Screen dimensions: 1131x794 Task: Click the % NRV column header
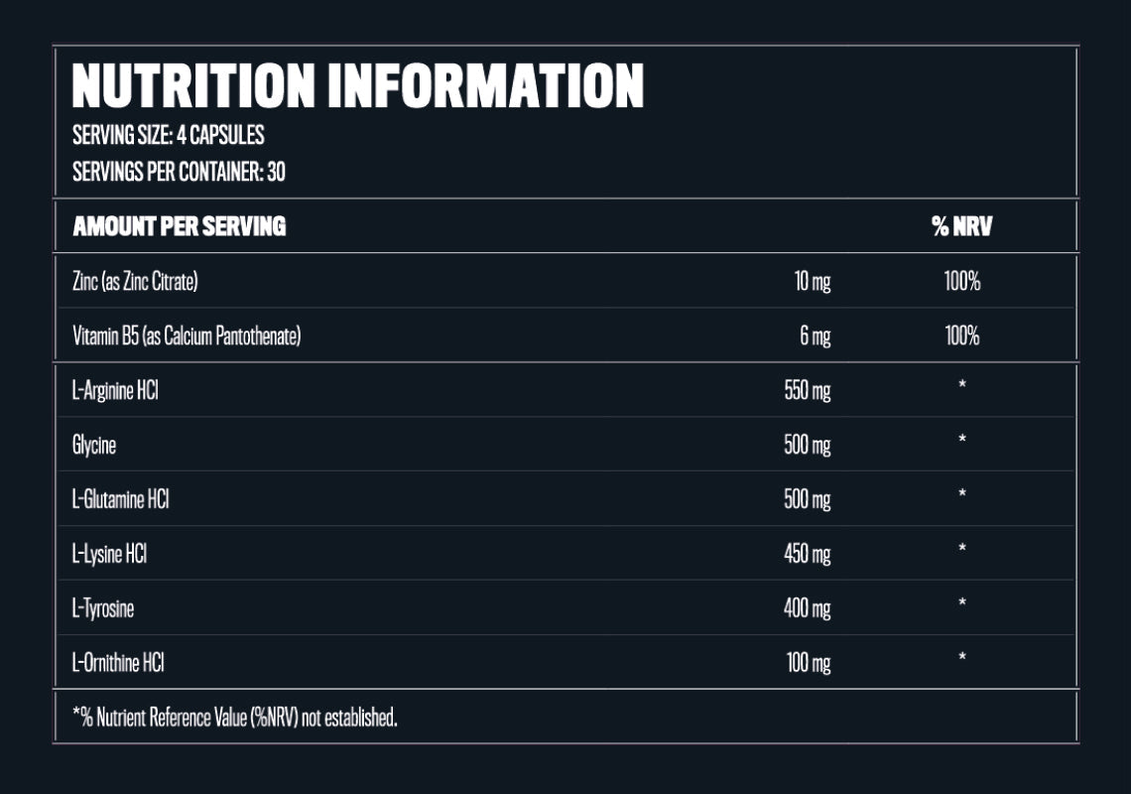point(961,227)
